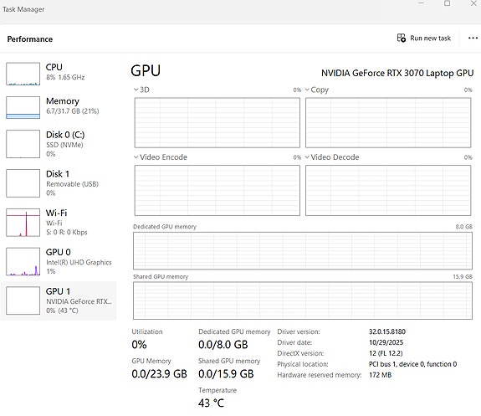Viewport: 481px width, 416px height.
Task: Select the Memory performance item
Action: (59, 107)
